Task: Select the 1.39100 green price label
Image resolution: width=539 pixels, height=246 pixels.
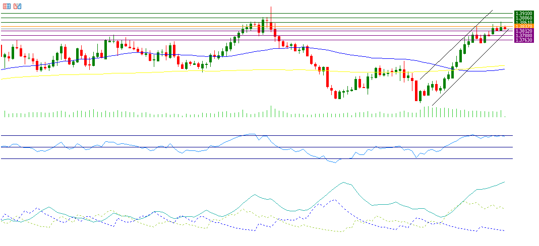Action: click(523, 13)
